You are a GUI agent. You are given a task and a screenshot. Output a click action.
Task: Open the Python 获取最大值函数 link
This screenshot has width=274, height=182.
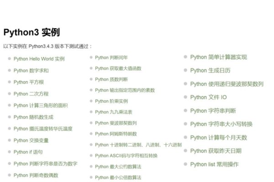coord(118,68)
